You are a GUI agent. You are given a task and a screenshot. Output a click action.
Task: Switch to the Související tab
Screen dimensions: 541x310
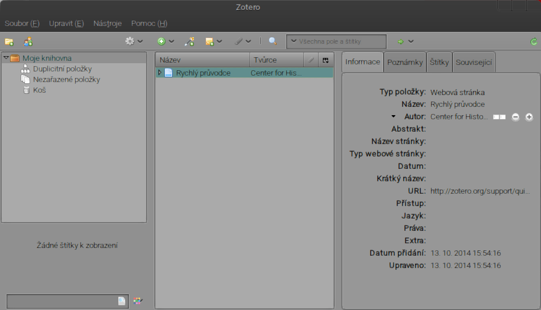point(474,63)
